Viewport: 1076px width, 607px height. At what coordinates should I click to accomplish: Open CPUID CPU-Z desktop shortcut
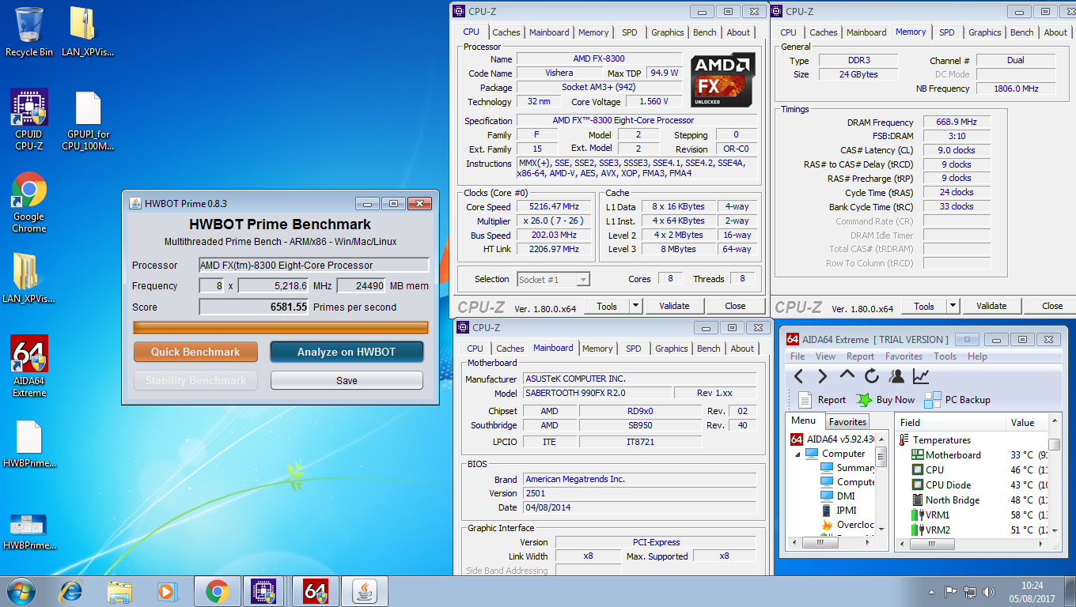29,119
